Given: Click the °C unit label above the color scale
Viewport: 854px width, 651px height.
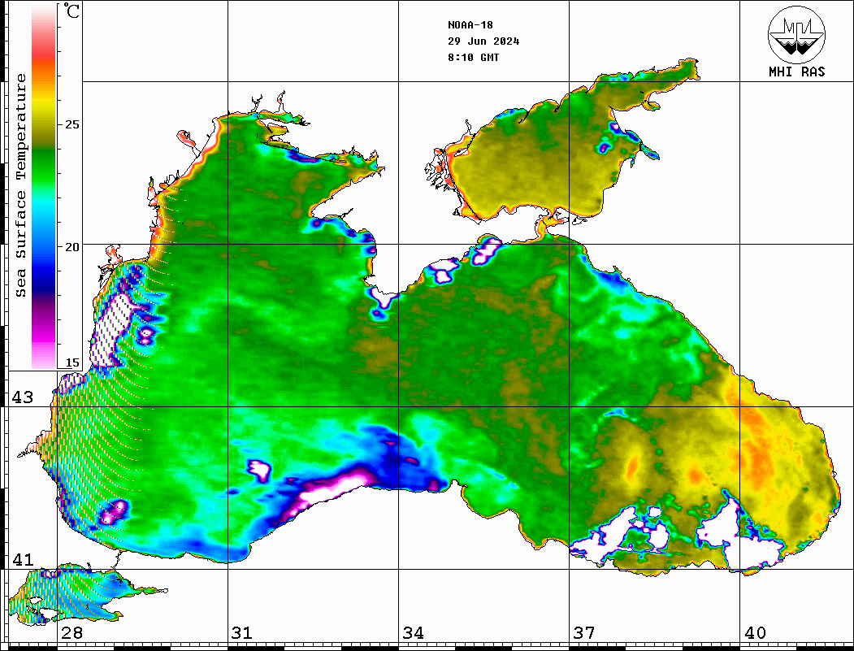Looking at the screenshot, I should 72,11.
